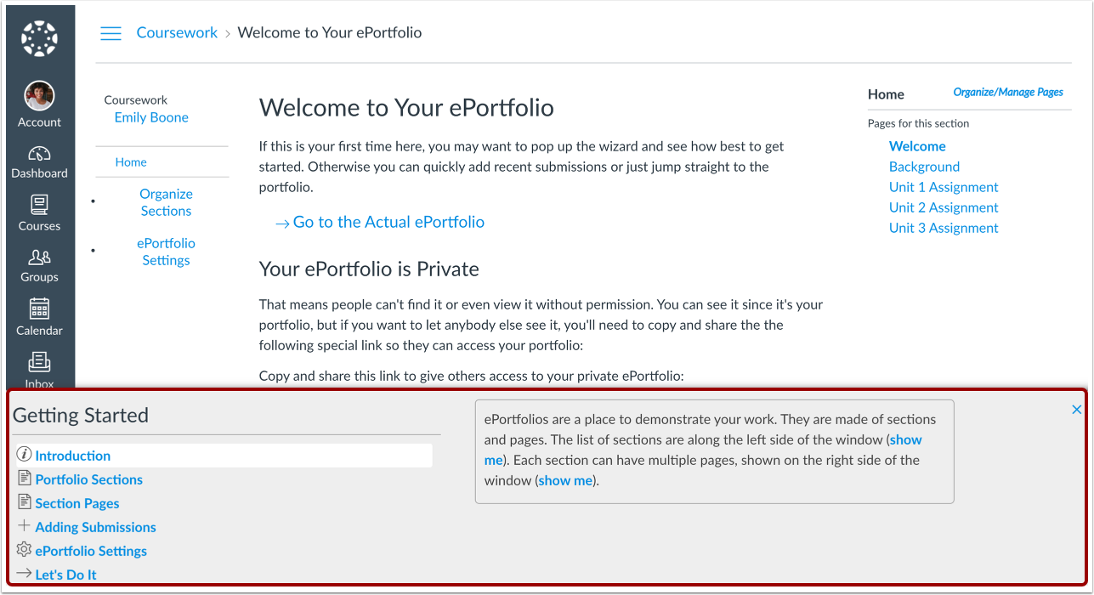Viewport: 1094px width, 595px height.
Task: Open "Go to the Actual ePortfolio" link
Action: (x=388, y=222)
